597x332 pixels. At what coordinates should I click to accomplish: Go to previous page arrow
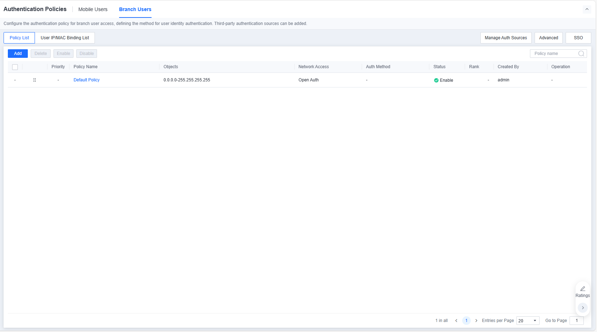click(x=456, y=321)
